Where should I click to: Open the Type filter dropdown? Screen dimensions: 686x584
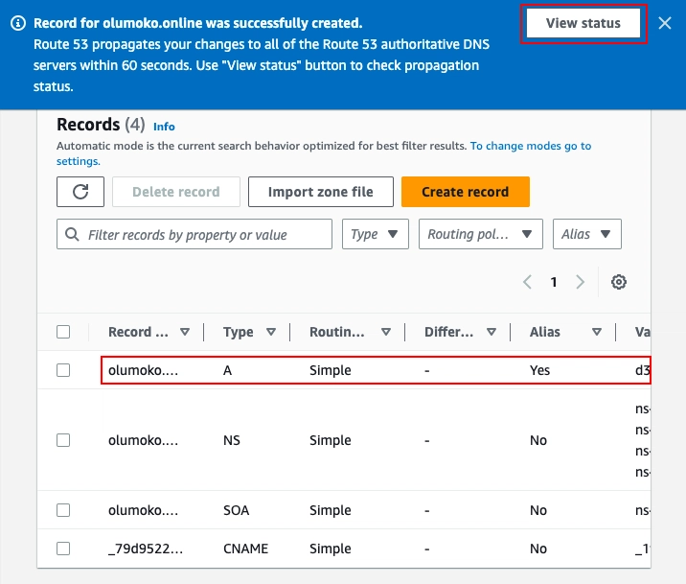[x=376, y=234]
